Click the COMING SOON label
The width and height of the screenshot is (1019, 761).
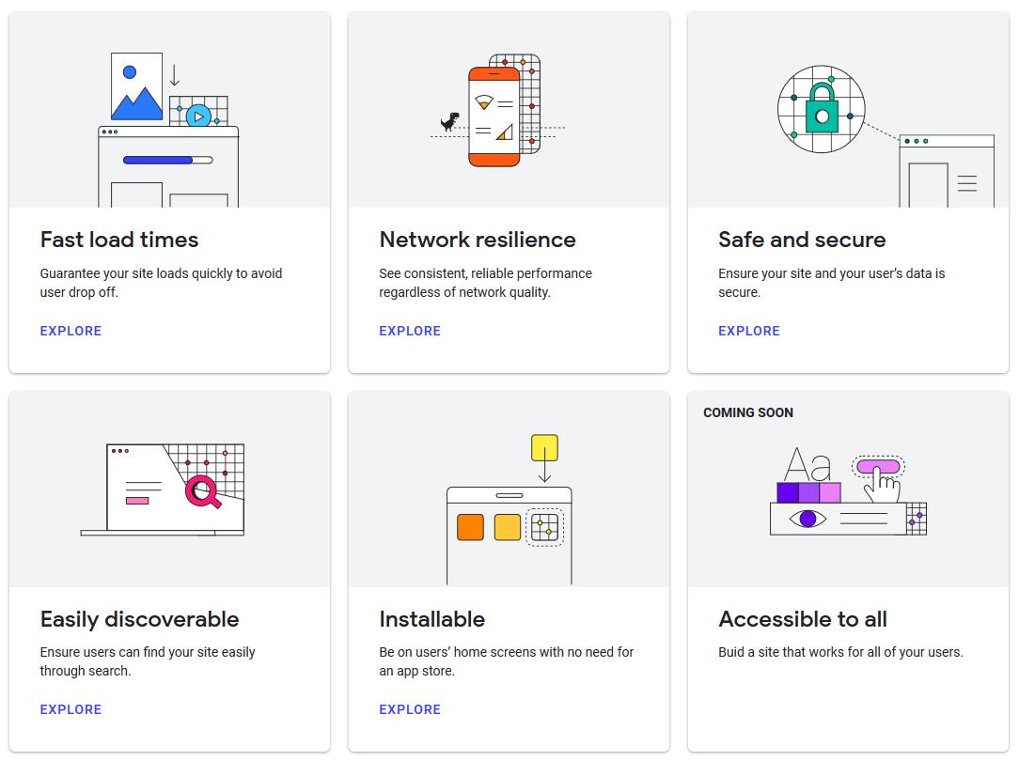(748, 412)
